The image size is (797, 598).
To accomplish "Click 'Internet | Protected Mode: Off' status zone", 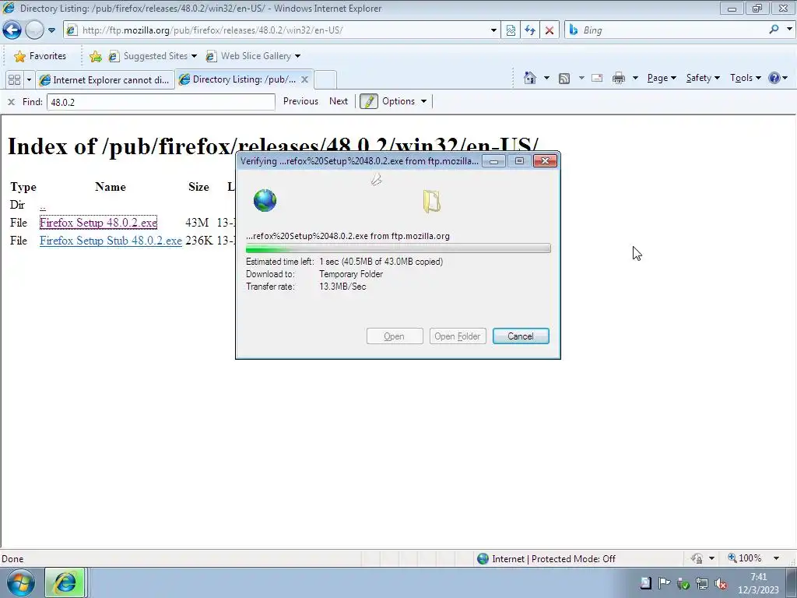I will point(546,559).
